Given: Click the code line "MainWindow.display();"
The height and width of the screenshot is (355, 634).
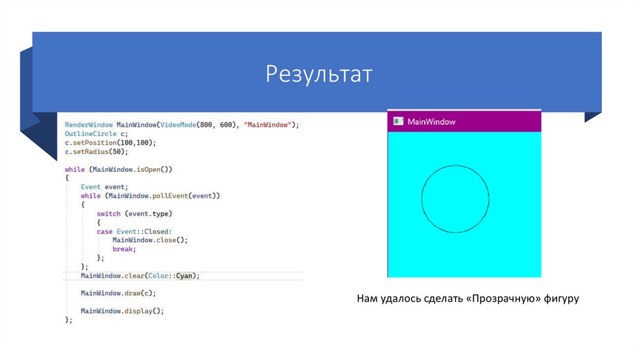Looking at the screenshot, I should click(122, 311).
